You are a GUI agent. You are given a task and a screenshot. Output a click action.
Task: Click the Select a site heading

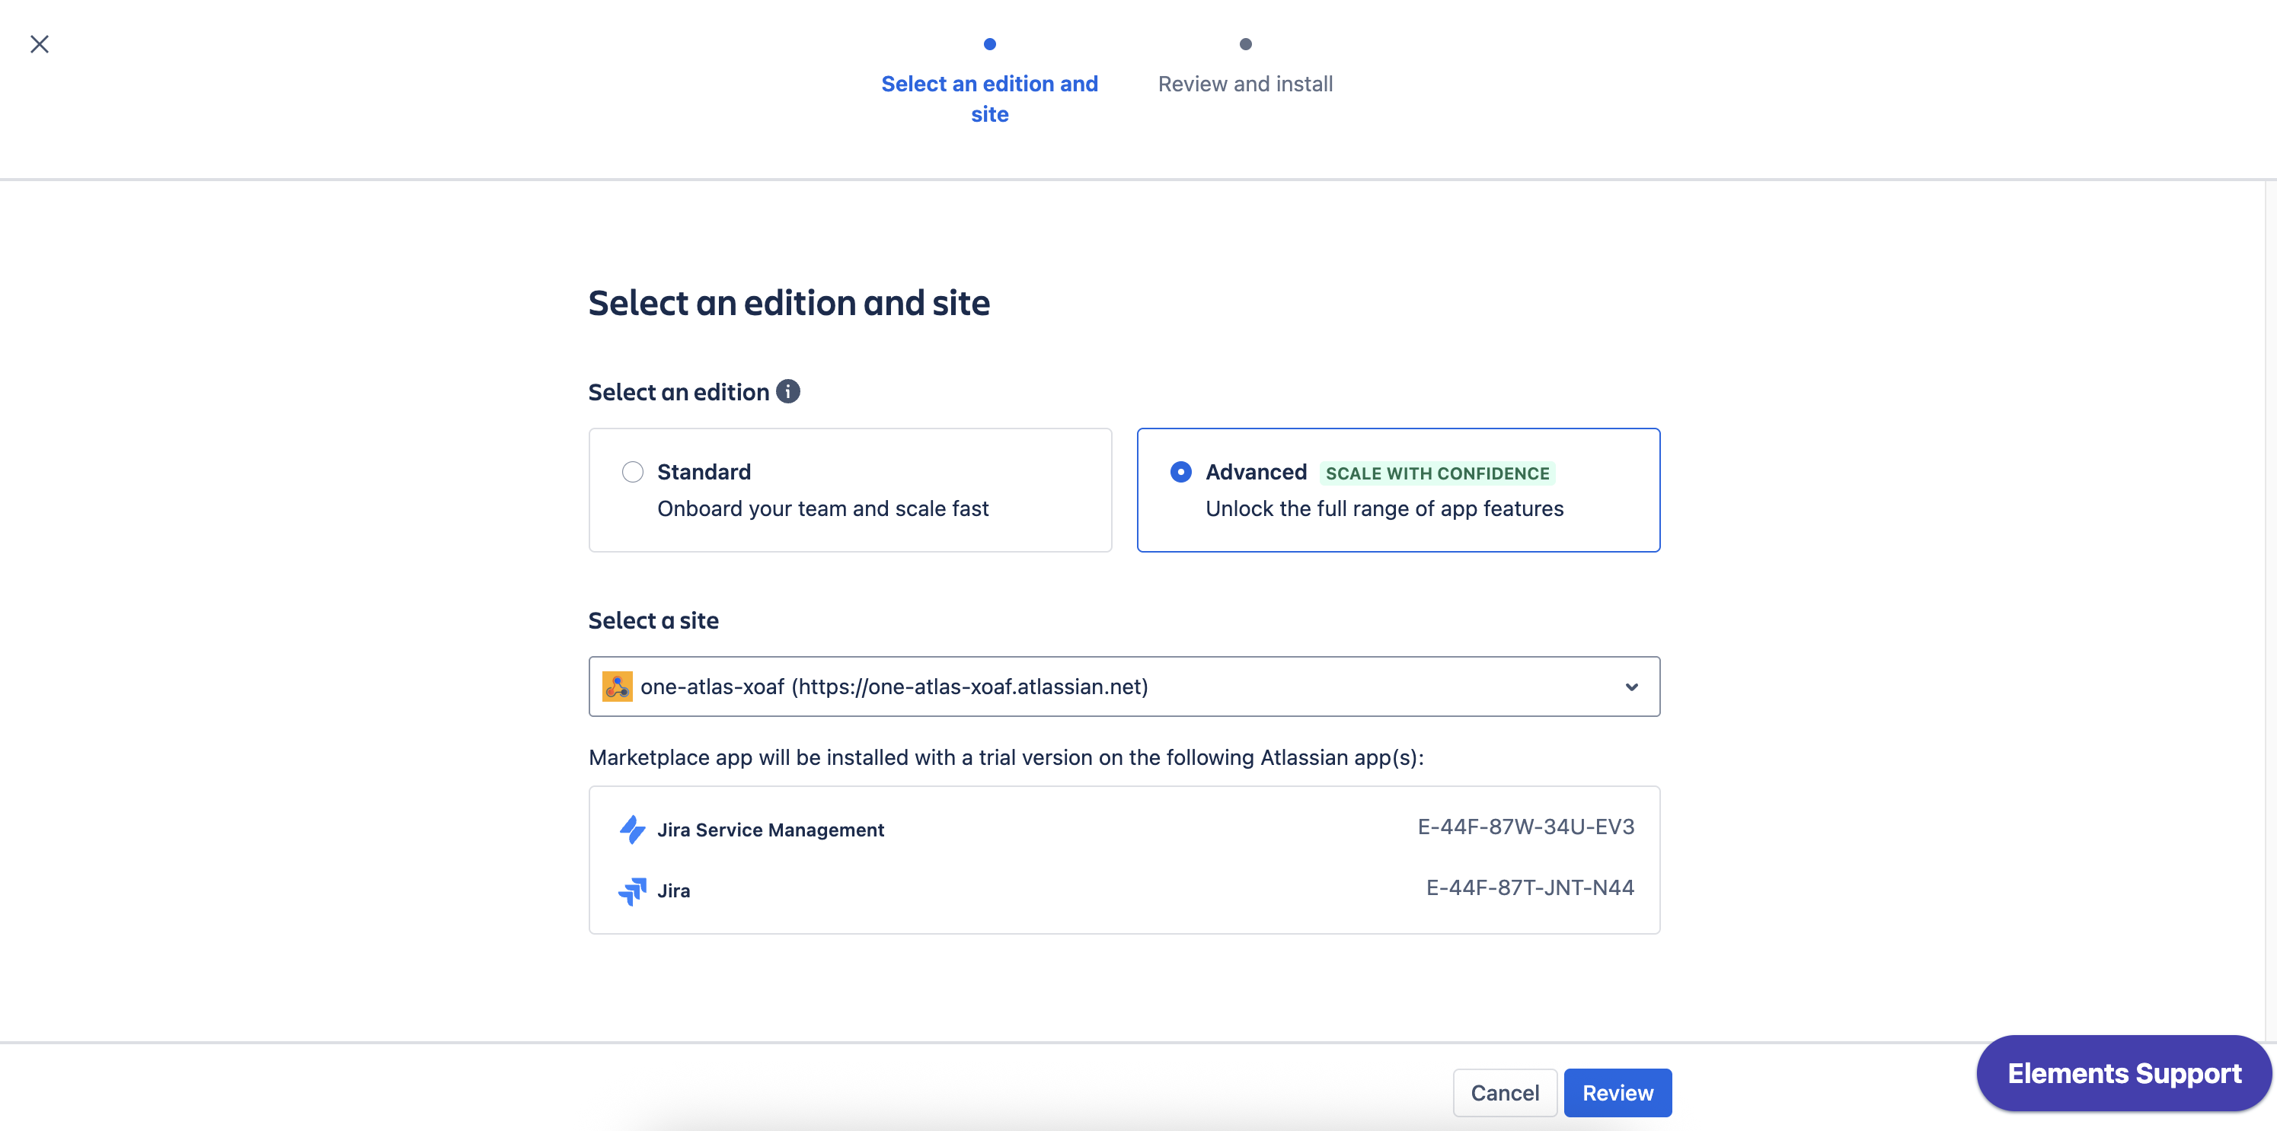654,620
